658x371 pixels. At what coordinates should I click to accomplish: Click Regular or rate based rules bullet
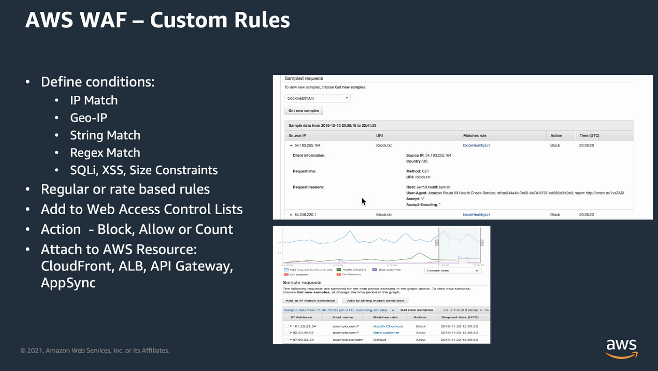pos(125,189)
